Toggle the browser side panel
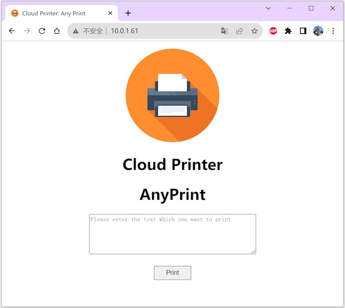This screenshot has height=308, width=345. tap(303, 31)
